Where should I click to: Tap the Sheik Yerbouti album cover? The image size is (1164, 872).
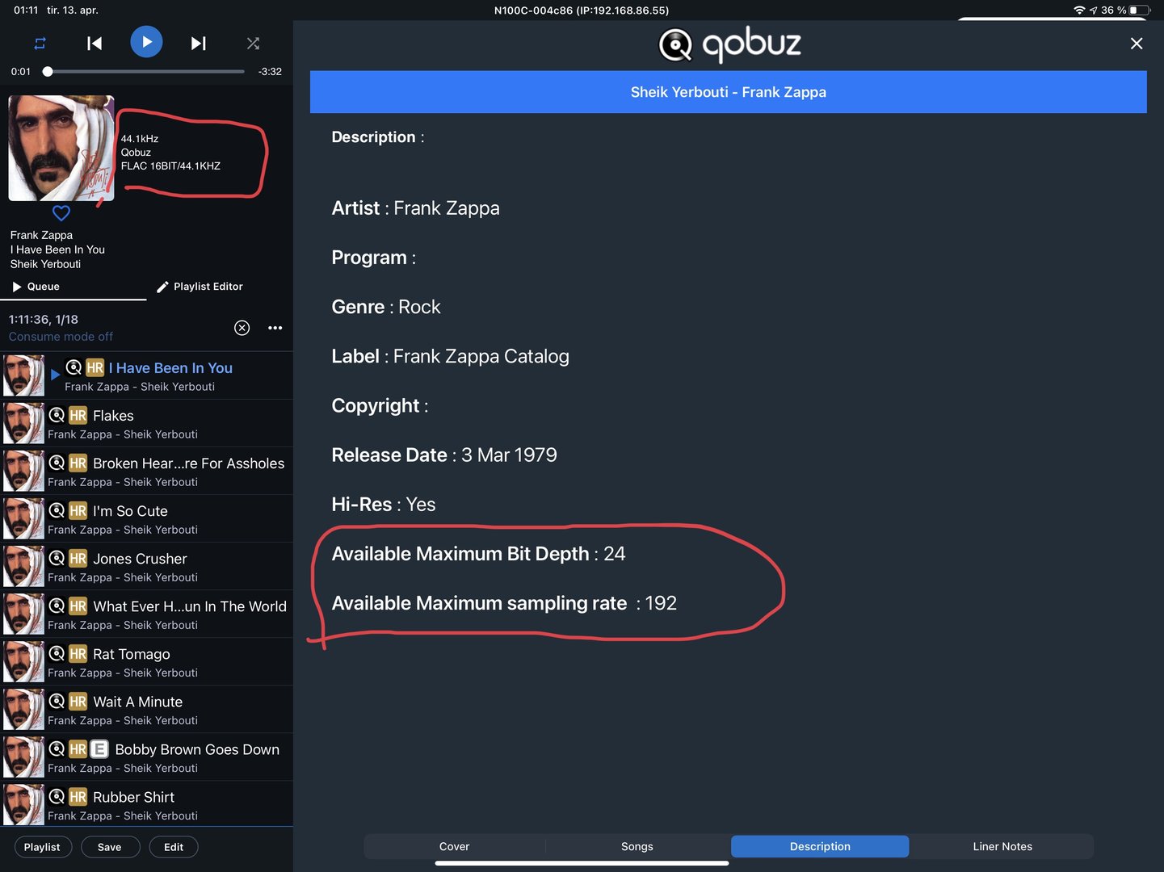(x=61, y=148)
